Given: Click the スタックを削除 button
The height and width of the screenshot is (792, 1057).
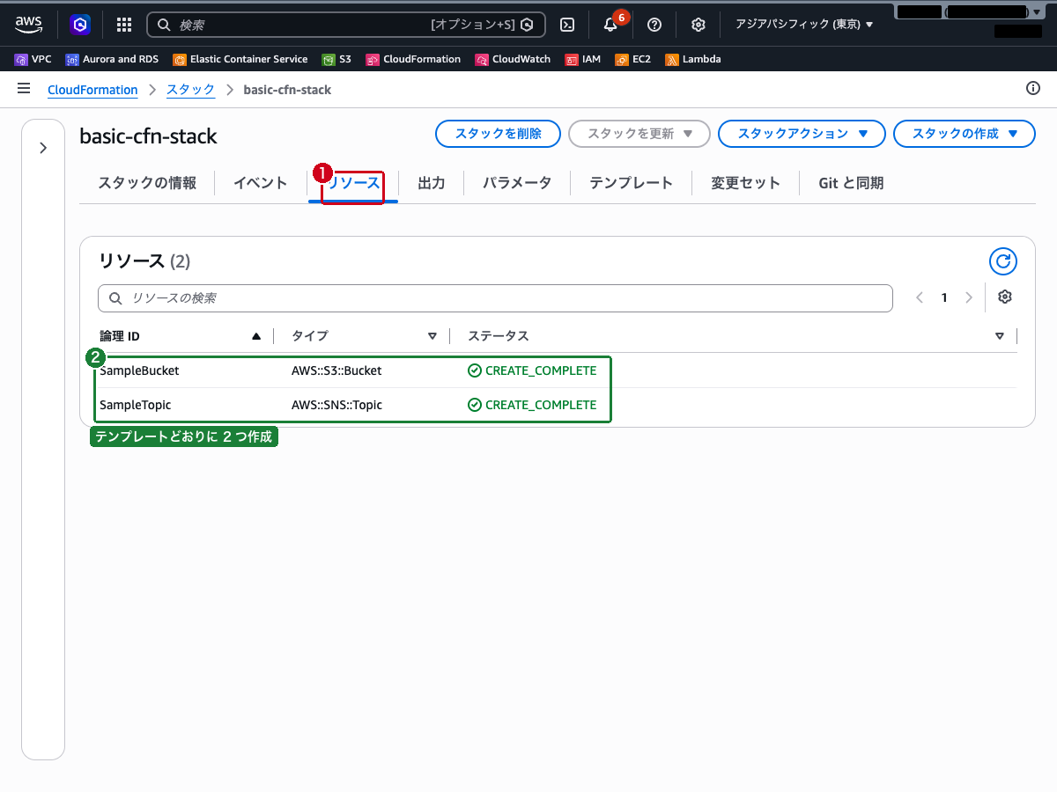Looking at the screenshot, I should 498,134.
